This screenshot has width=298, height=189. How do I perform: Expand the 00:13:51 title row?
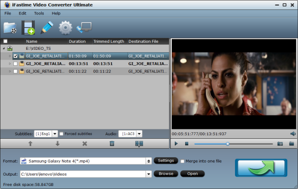10,64
